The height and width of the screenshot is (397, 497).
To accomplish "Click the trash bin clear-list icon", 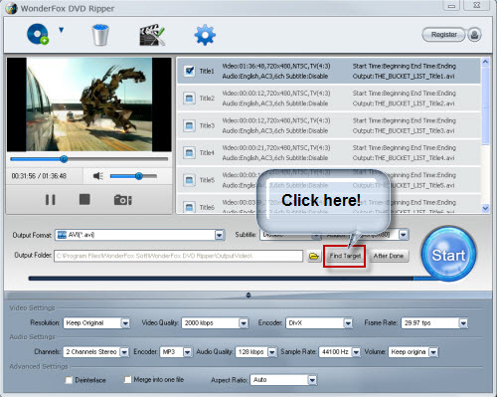I will (100, 35).
